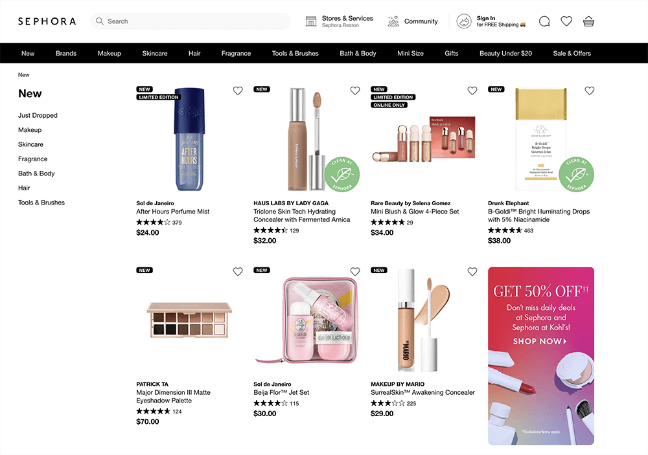Screen dimensions: 648x455
Task: Open the Makeup menu in navigation bar
Action: click(109, 53)
